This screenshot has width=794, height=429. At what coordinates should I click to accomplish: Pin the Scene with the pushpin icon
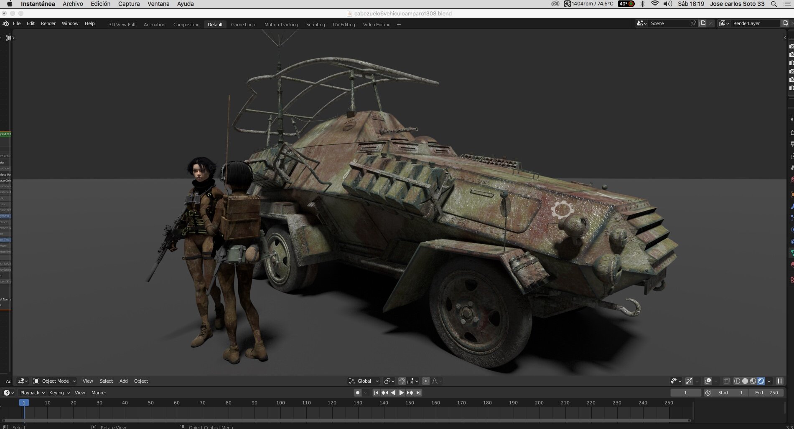click(693, 23)
